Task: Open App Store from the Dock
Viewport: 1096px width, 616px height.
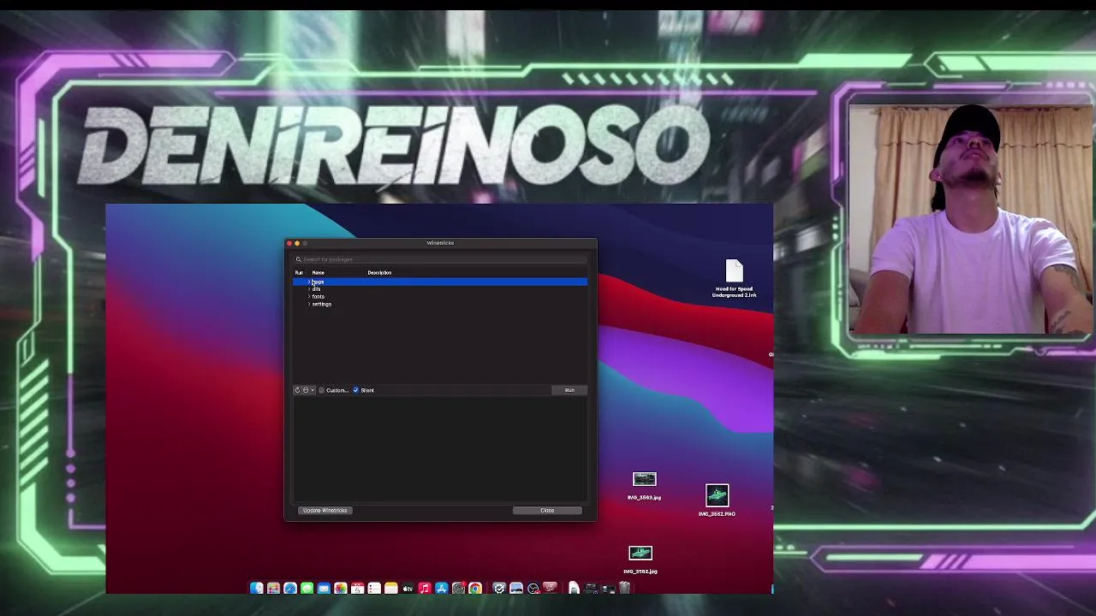Action: 442,588
